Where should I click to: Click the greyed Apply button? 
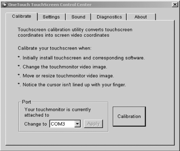pos(93,124)
